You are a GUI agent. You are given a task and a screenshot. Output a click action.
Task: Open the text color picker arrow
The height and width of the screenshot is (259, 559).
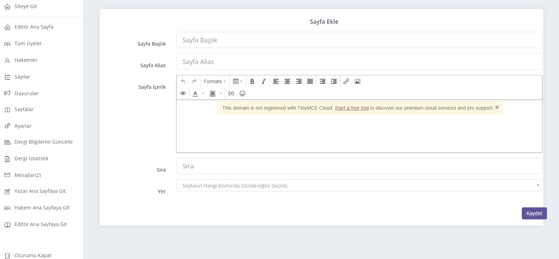pyautogui.click(x=203, y=93)
